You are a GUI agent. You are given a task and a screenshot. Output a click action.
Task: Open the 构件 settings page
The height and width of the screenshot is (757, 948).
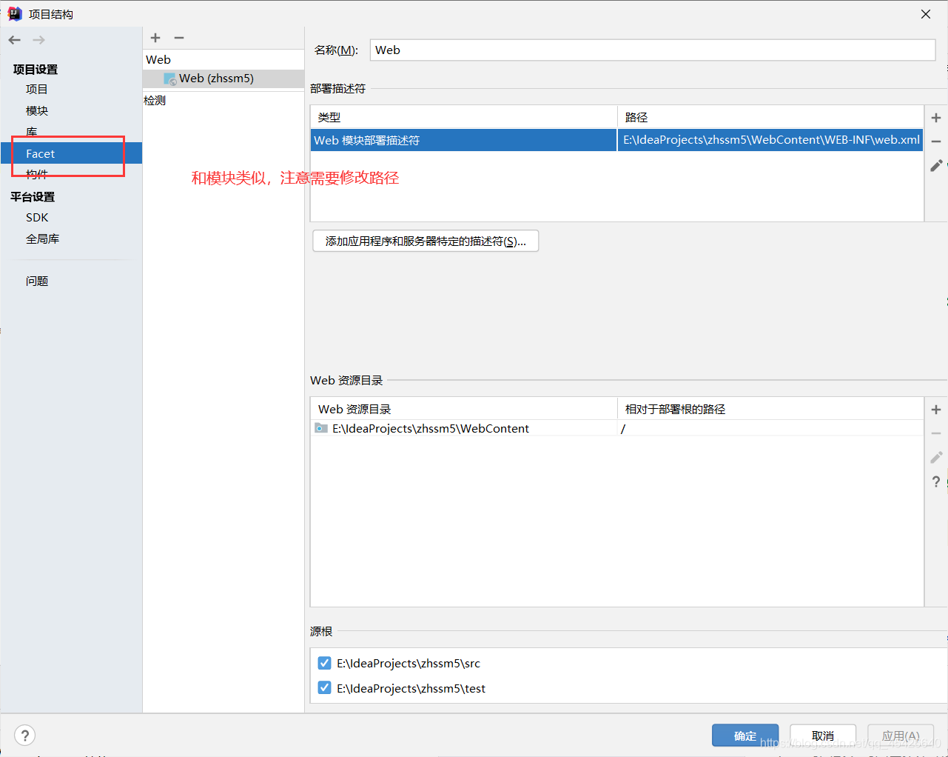[37, 174]
